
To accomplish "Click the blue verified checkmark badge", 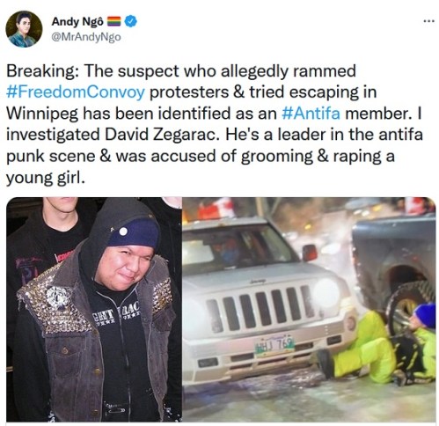I will (x=130, y=21).
